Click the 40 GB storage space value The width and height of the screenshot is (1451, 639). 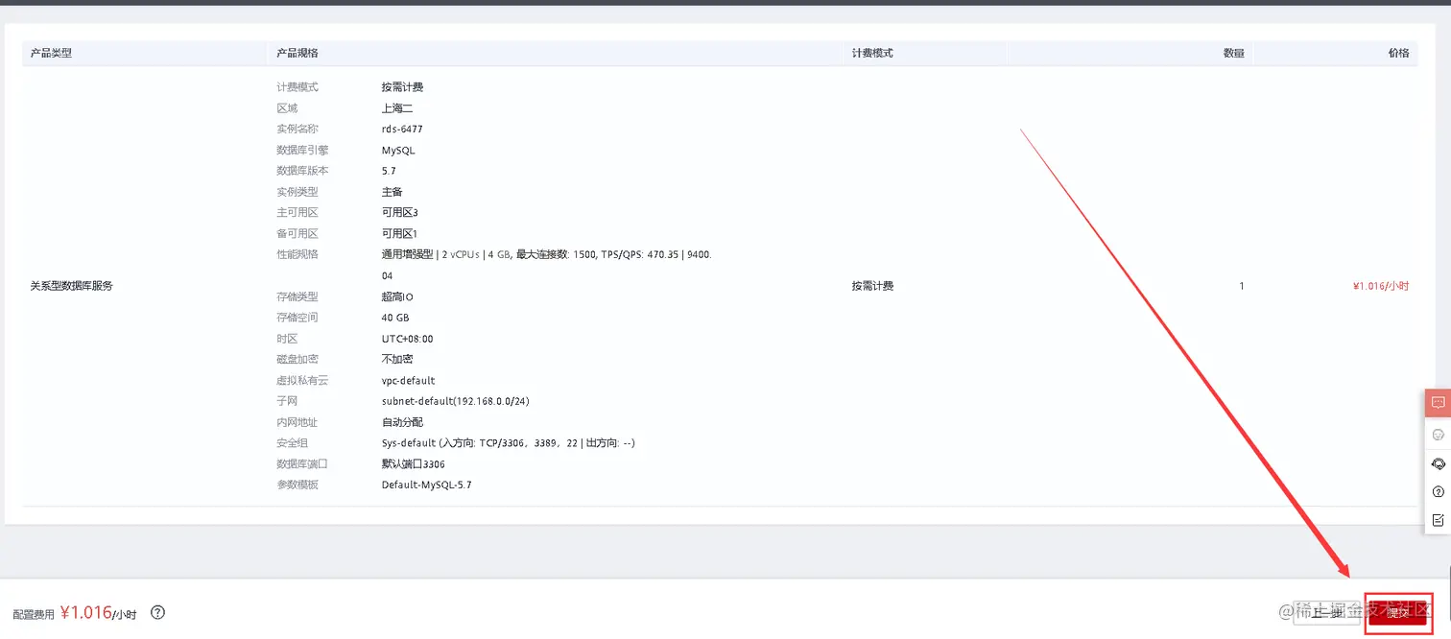click(395, 318)
